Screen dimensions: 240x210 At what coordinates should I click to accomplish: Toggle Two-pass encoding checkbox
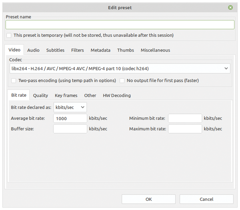(x=14, y=81)
